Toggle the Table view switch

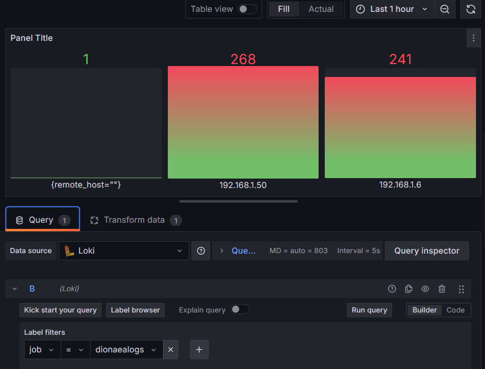(247, 9)
